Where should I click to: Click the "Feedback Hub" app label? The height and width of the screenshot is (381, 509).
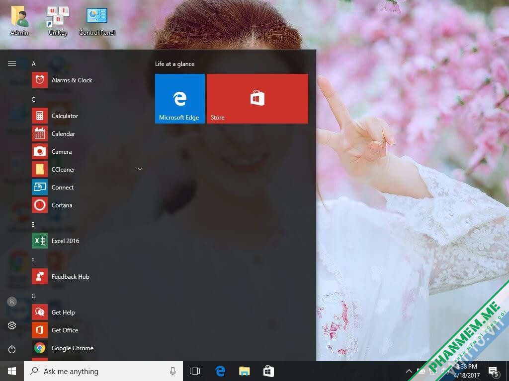point(71,276)
